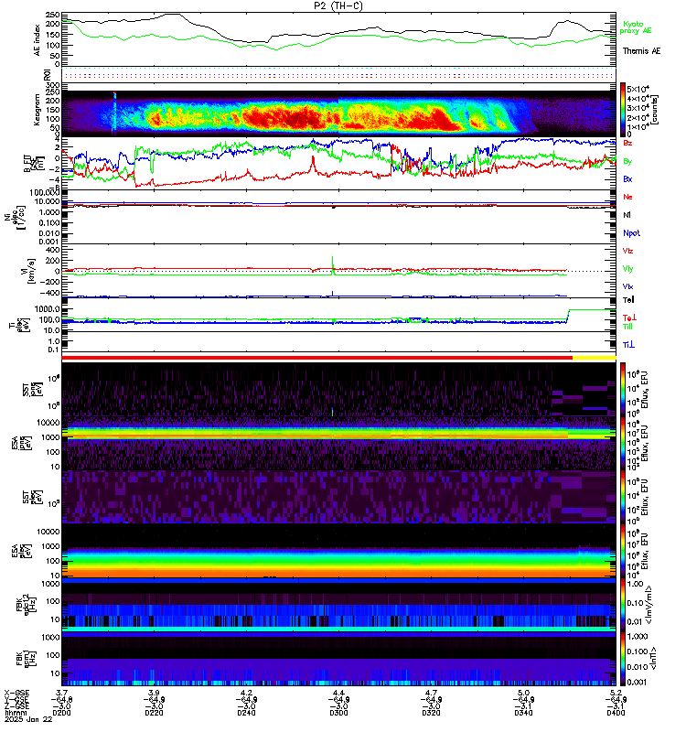Click the "Keogram" axis label

tap(37, 110)
